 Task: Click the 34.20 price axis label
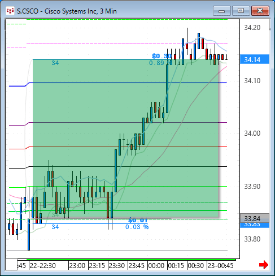click(x=252, y=28)
